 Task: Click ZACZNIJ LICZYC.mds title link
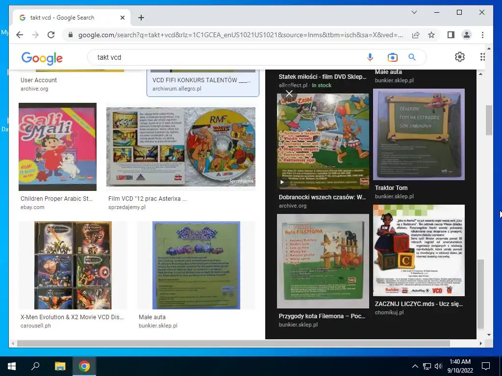[x=419, y=304]
